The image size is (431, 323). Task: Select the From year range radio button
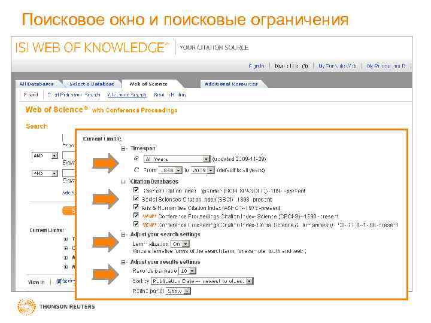(x=136, y=170)
